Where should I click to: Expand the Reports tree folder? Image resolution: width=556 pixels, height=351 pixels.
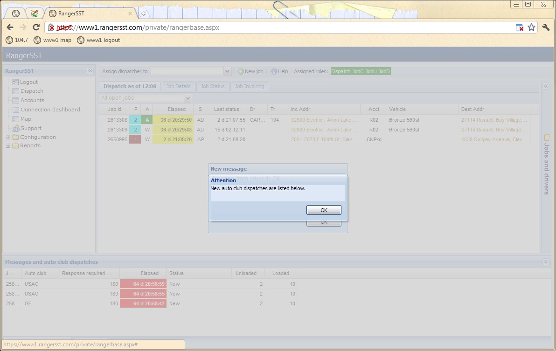(8, 146)
